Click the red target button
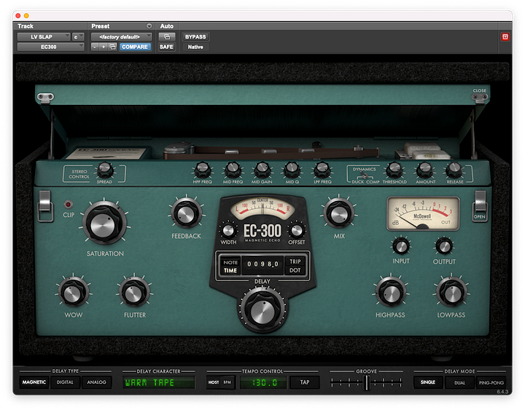Image resolution: width=525 pixels, height=410 pixels. 505,37
